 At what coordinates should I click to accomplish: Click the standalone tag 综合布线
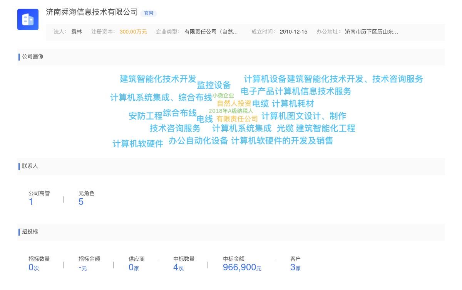click(x=180, y=113)
